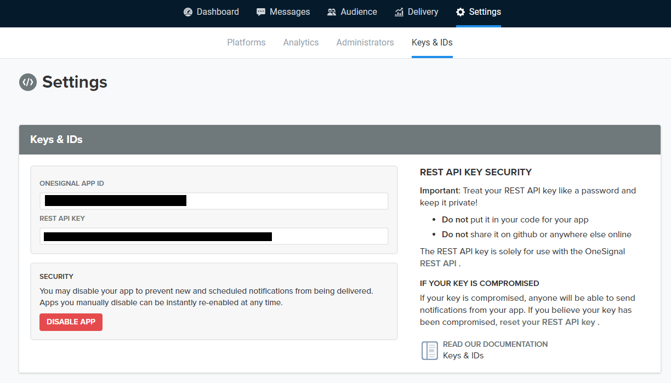Click the code icon beside Settings heading
The height and width of the screenshot is (383, 671).
coord(27,82)
